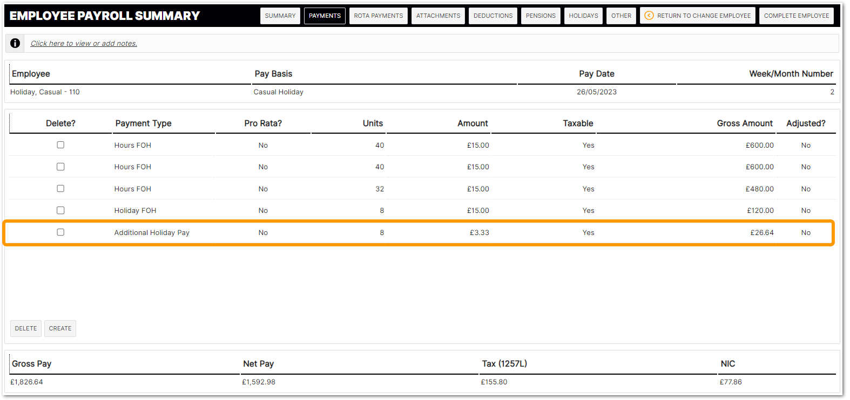Click the Pro Rata? column header
Screen dimensions: 850x400
coord(263,123)
